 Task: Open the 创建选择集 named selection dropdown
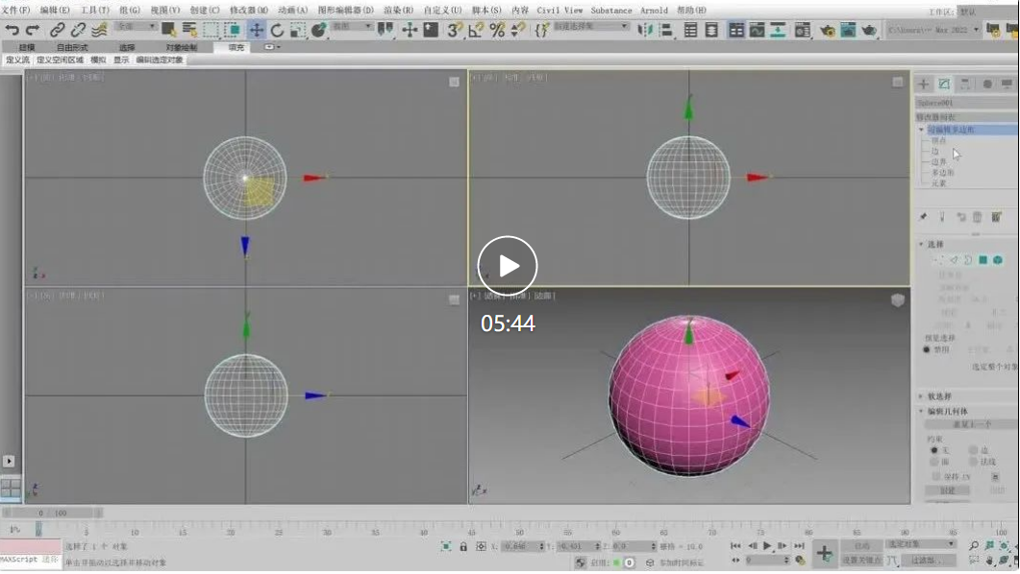(591, 27)
